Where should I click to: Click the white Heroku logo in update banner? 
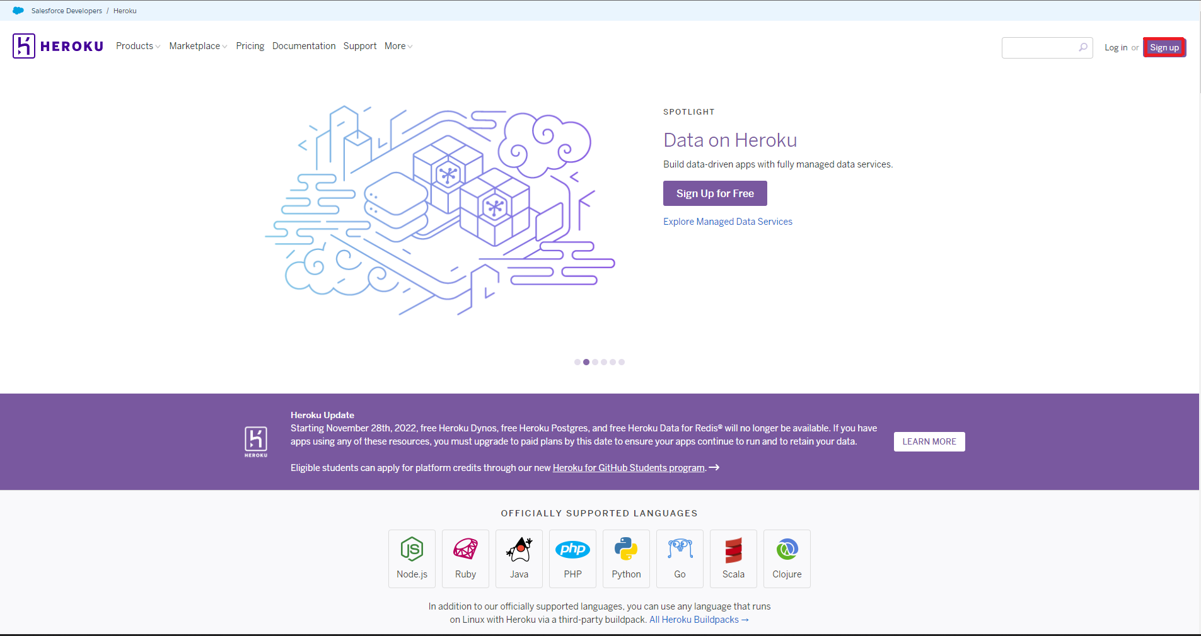[x=256, y=441]
